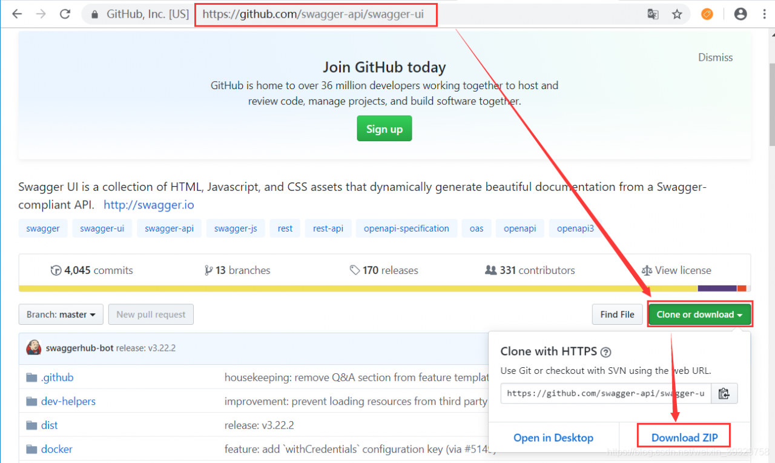Select the rest-api topic tag
Viewport: 775px width, 463px height.
click(x=328, y=228)
